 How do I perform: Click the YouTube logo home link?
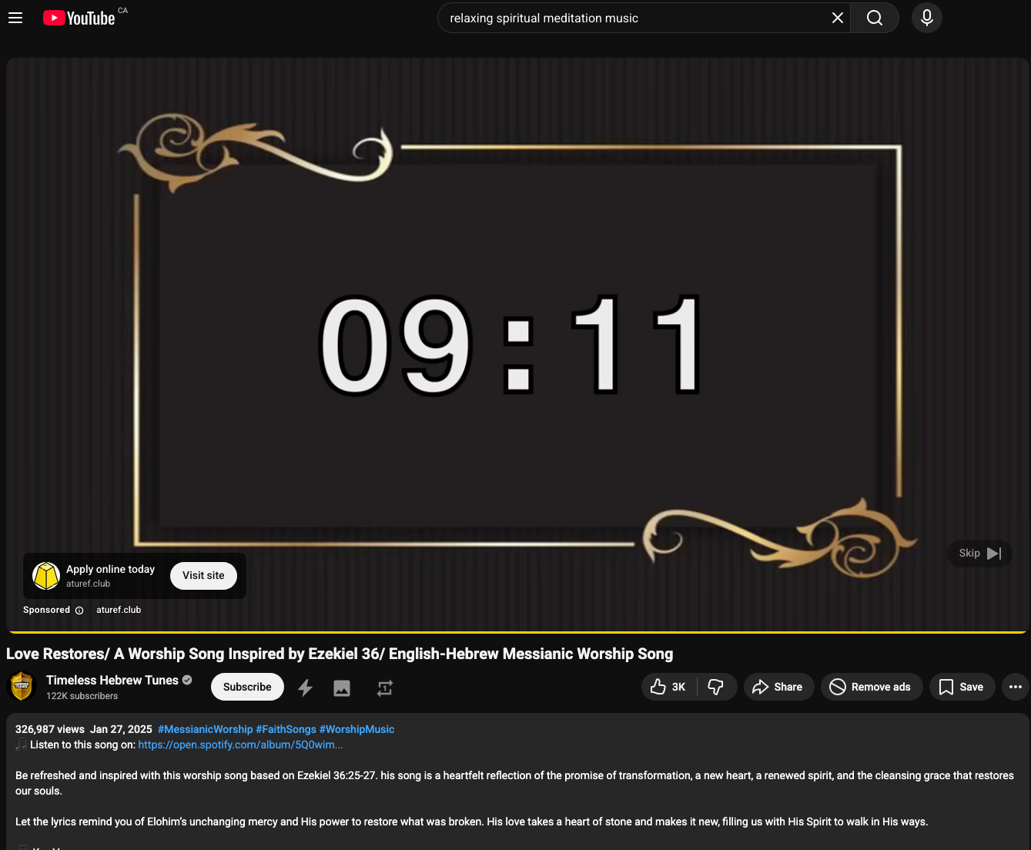coord(79,18)
